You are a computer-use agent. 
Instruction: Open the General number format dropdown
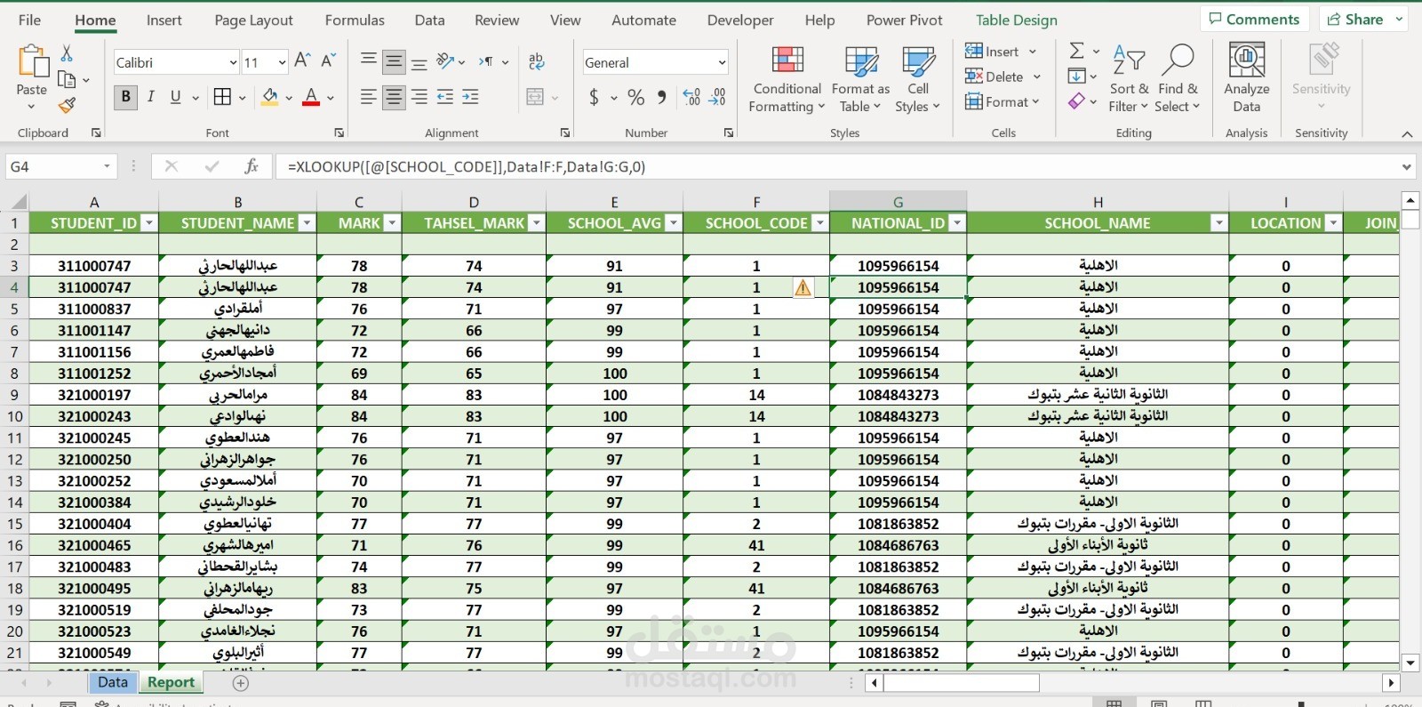click(722, 62)
